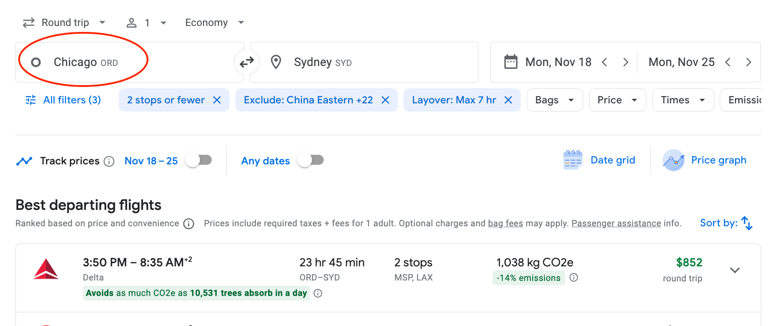The width and height of the screenshot is (774, 326).
Task: Click the Date grid link
Action: point(613,160)
